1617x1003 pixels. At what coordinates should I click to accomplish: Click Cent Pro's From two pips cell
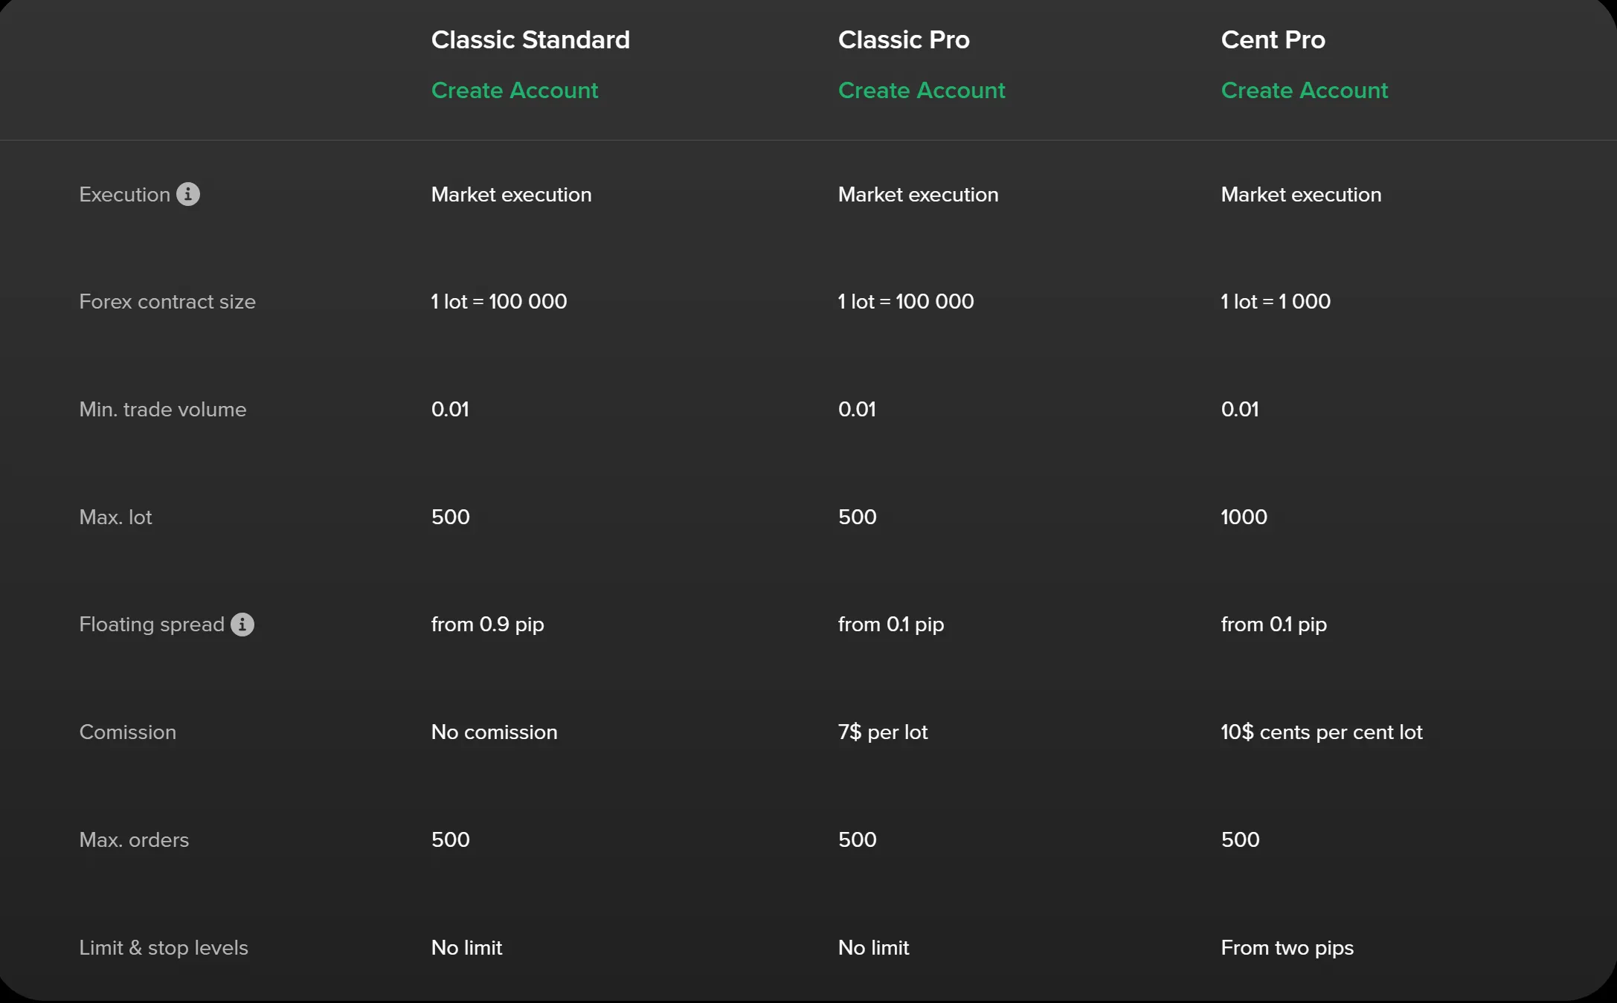coord(1287,947)
